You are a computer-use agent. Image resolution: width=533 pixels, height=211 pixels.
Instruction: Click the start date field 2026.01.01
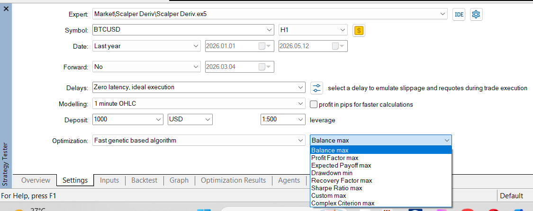(240, 46)
